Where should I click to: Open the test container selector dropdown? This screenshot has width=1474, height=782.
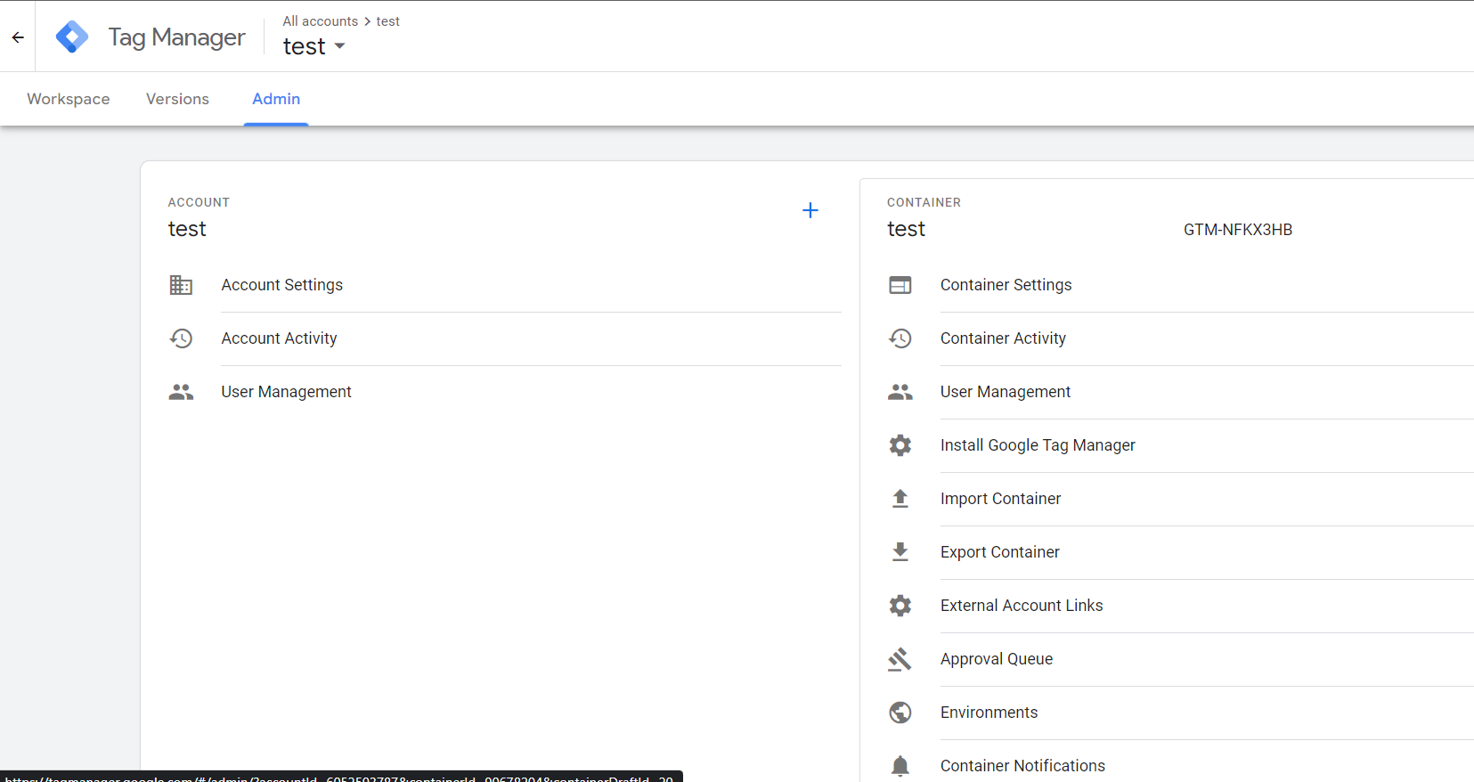click(314, 46)
